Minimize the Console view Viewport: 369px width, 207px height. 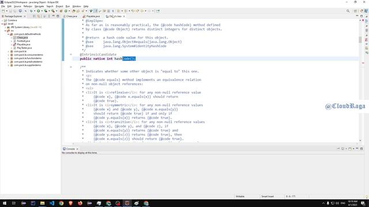357,149
